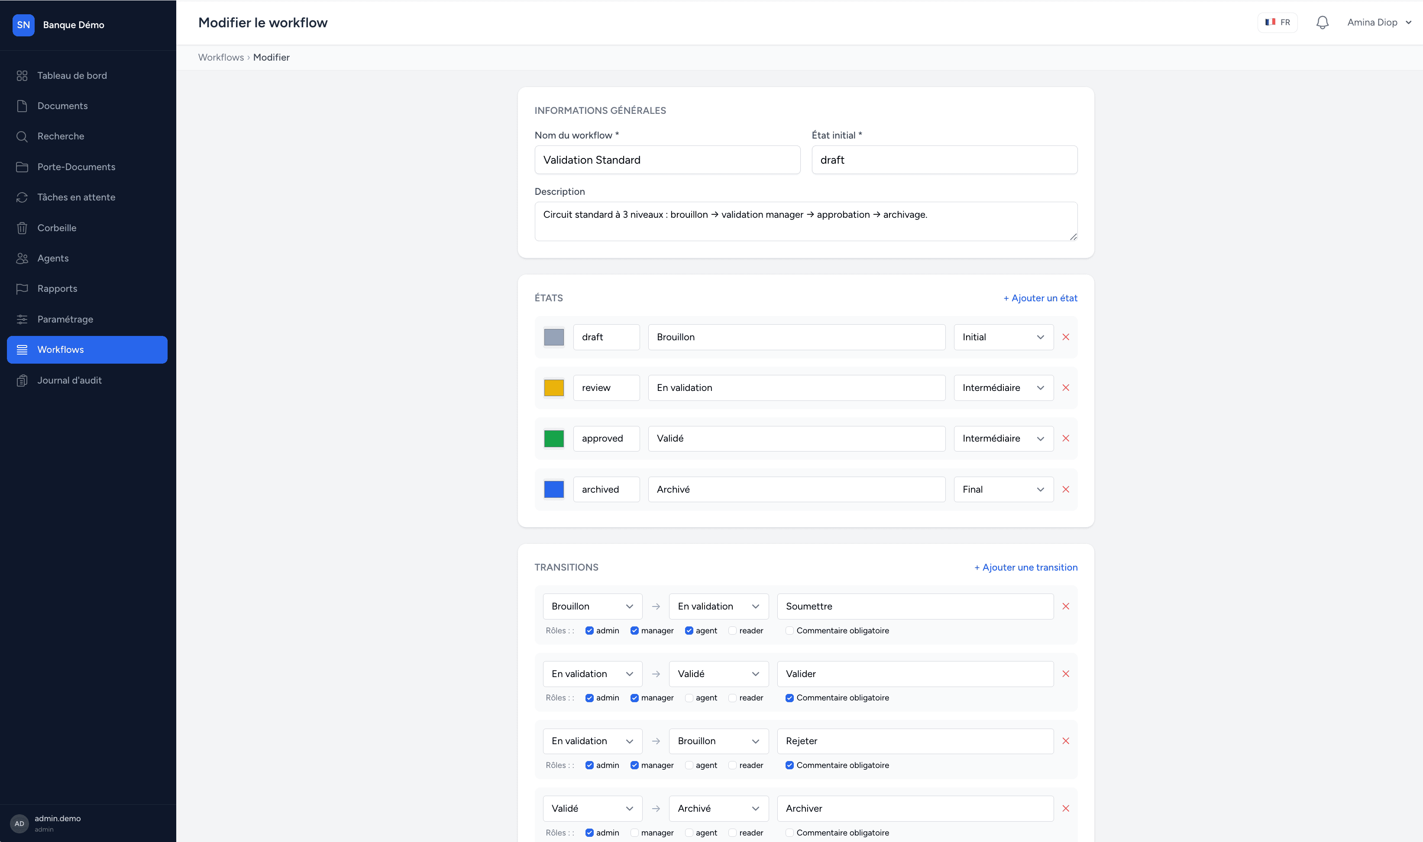
Task: Switch language with FR button
Action: tap(1277, 22)
